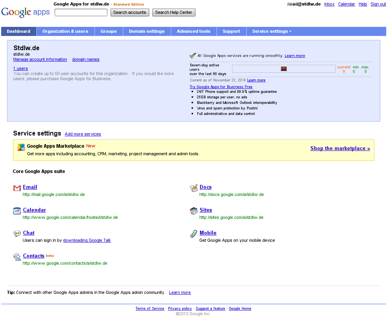Open Terms of Service footer link
387x320 pixels.
(150, 309)
